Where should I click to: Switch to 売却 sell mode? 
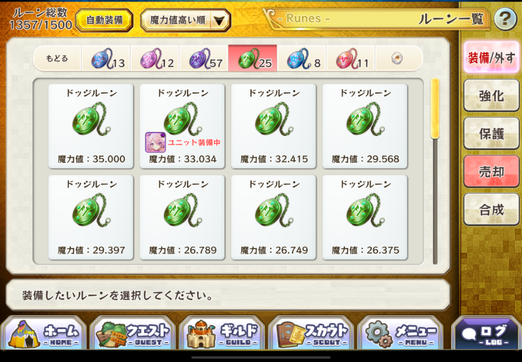[491, 172]
